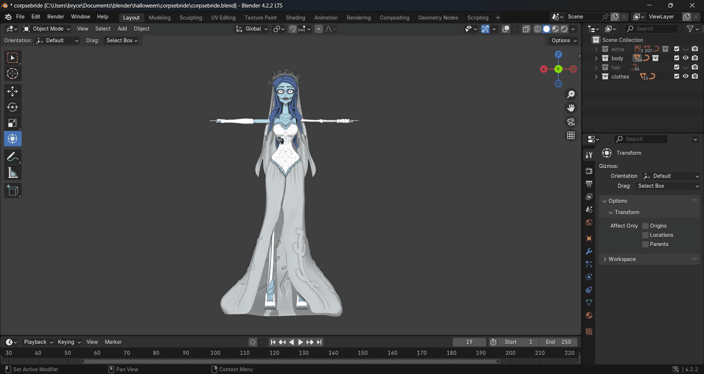Enable the Locations checkbox
This screenshot has height=374, width=704.
pyautogui.click(x=645, y=235)
